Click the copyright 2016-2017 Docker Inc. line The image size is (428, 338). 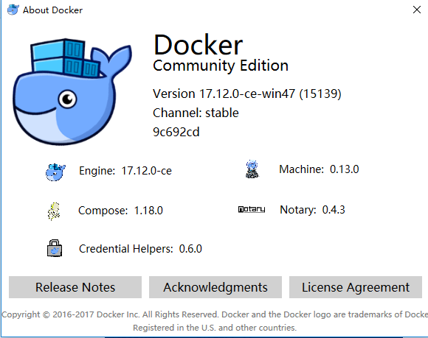[x=215, y=314]
